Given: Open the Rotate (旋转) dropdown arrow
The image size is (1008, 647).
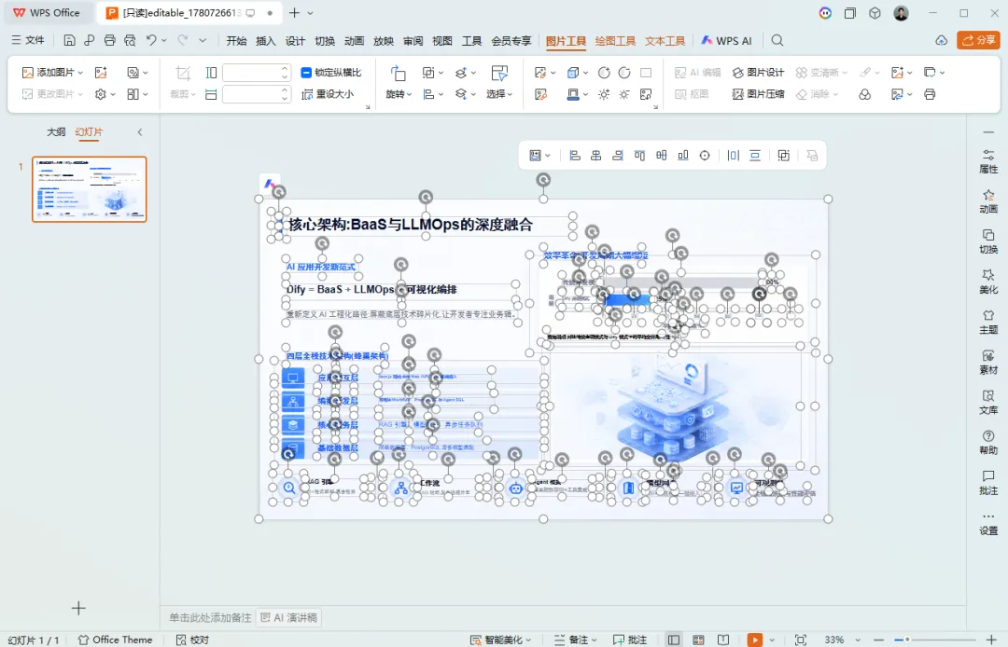Looking at the screenshot, I should pos(409,94).
